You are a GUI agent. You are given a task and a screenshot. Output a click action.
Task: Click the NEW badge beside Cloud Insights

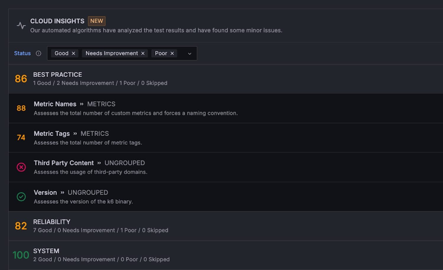(x=97, y=21)
